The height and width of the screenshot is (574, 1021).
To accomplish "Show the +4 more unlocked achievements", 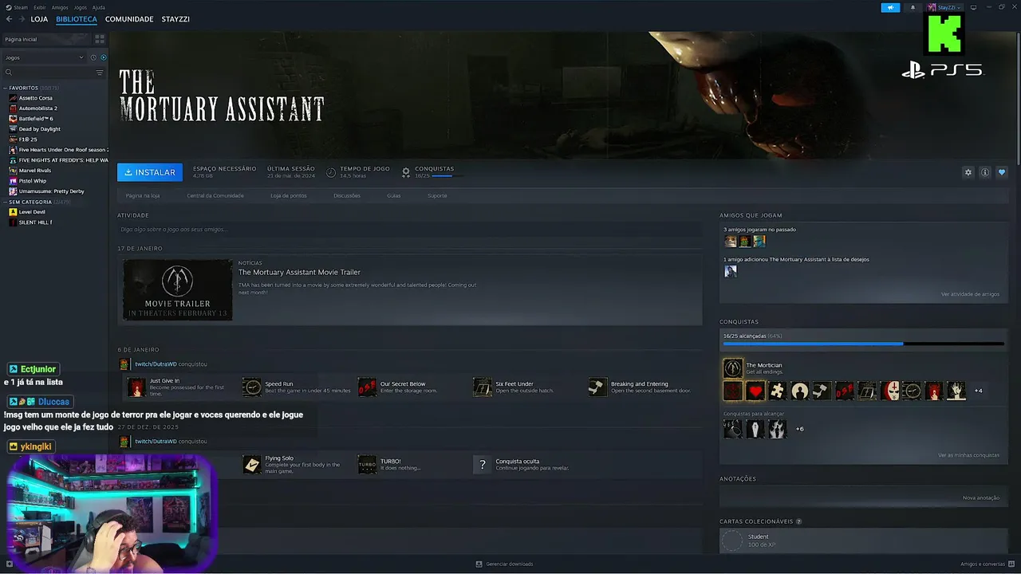I will 978,391.
